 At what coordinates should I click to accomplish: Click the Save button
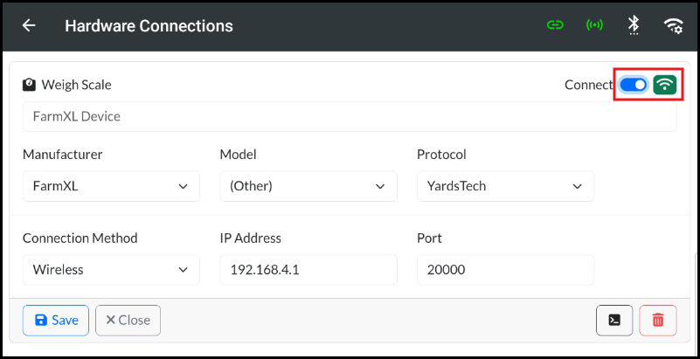pyautogui.click(x=56, y=321)
